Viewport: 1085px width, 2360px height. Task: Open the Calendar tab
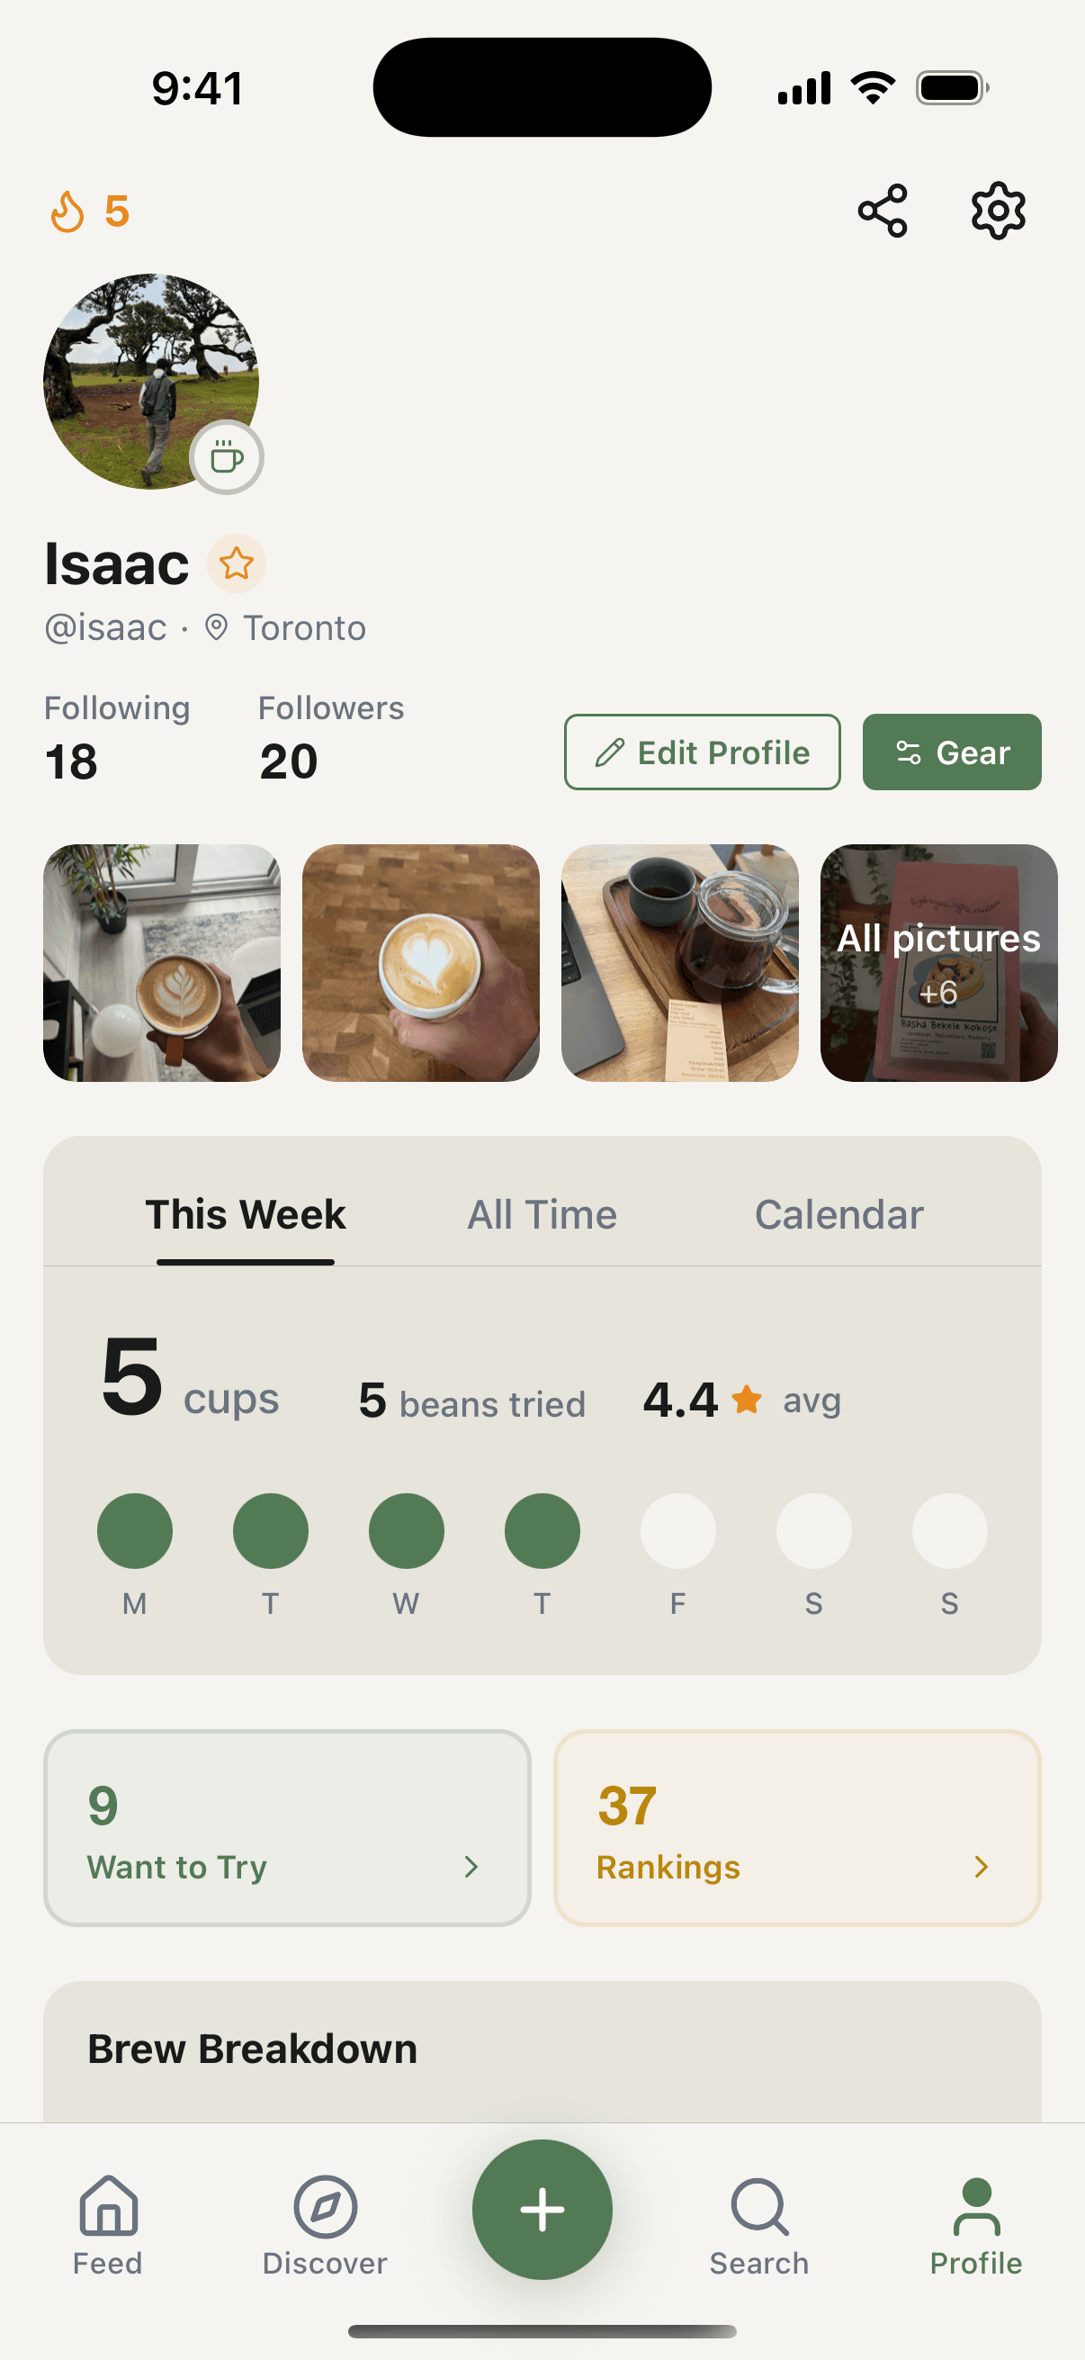click(x=838, y=1214)
